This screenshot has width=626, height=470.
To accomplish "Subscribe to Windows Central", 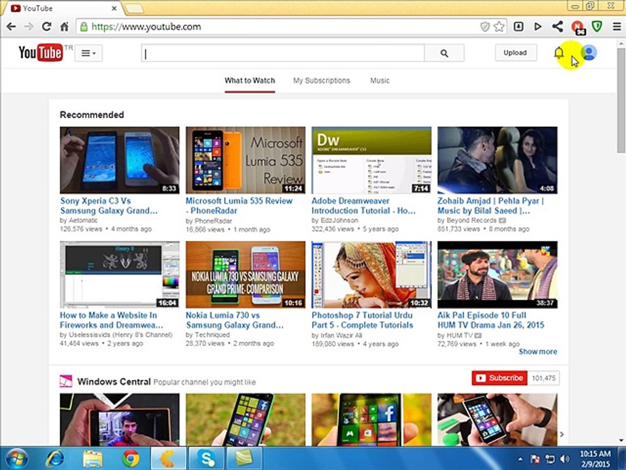I will coord(499,378).
